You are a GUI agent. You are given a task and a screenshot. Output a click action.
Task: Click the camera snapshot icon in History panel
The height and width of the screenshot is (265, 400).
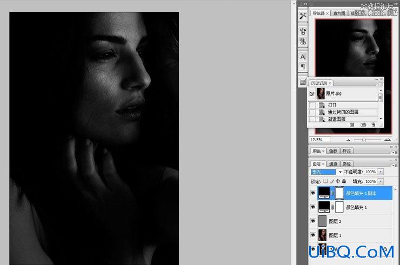pyautogui.click(x=363, y=125)
